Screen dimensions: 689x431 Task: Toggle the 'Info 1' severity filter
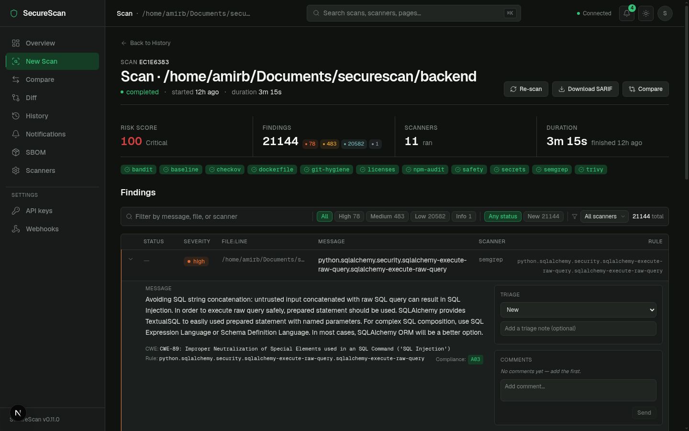[x=464, y=216]
